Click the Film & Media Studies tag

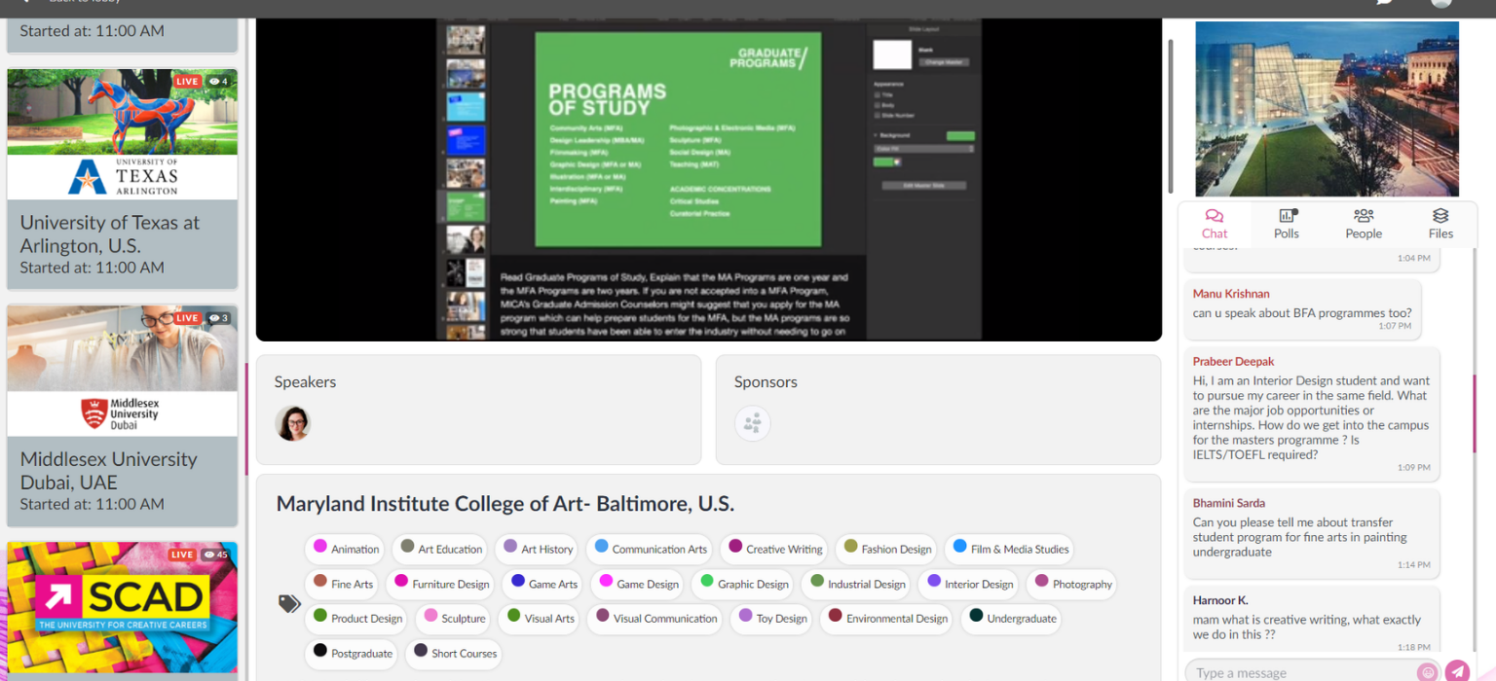coord(1009,549)
